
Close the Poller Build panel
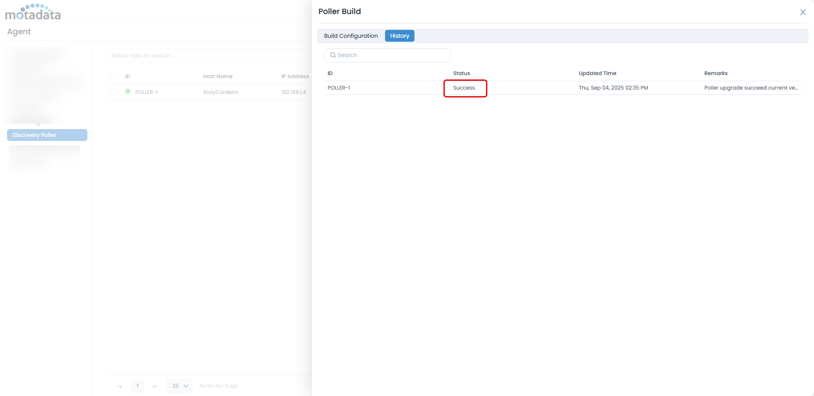[x=803, y=12]
